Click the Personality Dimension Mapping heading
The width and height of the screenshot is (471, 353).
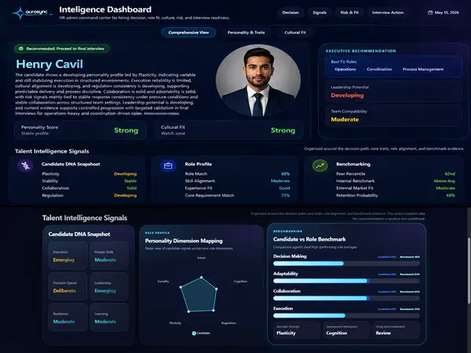pos(184,241)
